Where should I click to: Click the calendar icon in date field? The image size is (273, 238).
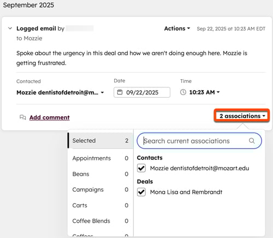coord(120,92)
